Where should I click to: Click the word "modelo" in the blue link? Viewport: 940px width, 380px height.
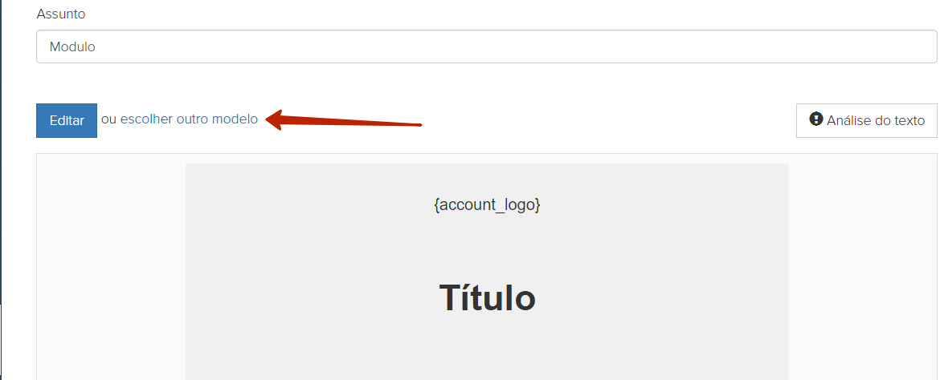coord(235,119)
